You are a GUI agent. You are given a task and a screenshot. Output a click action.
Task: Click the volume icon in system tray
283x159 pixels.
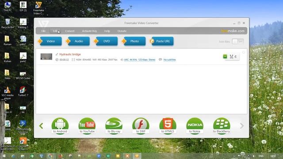coord(253,156)
